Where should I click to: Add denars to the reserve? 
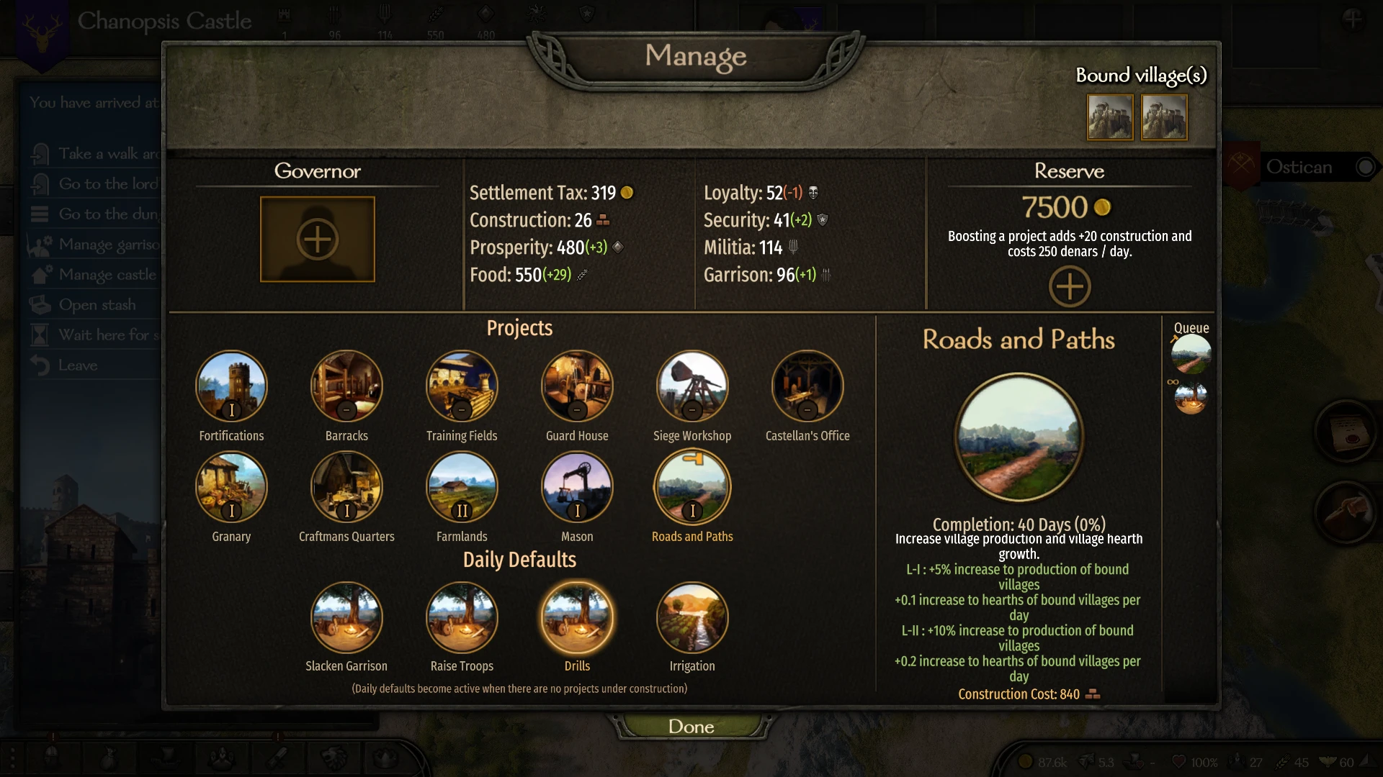1070,286
